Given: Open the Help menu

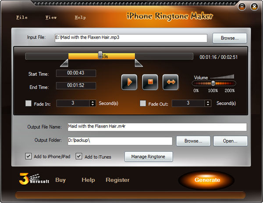Looking at the screenshot, I should (x=80, y=18).
